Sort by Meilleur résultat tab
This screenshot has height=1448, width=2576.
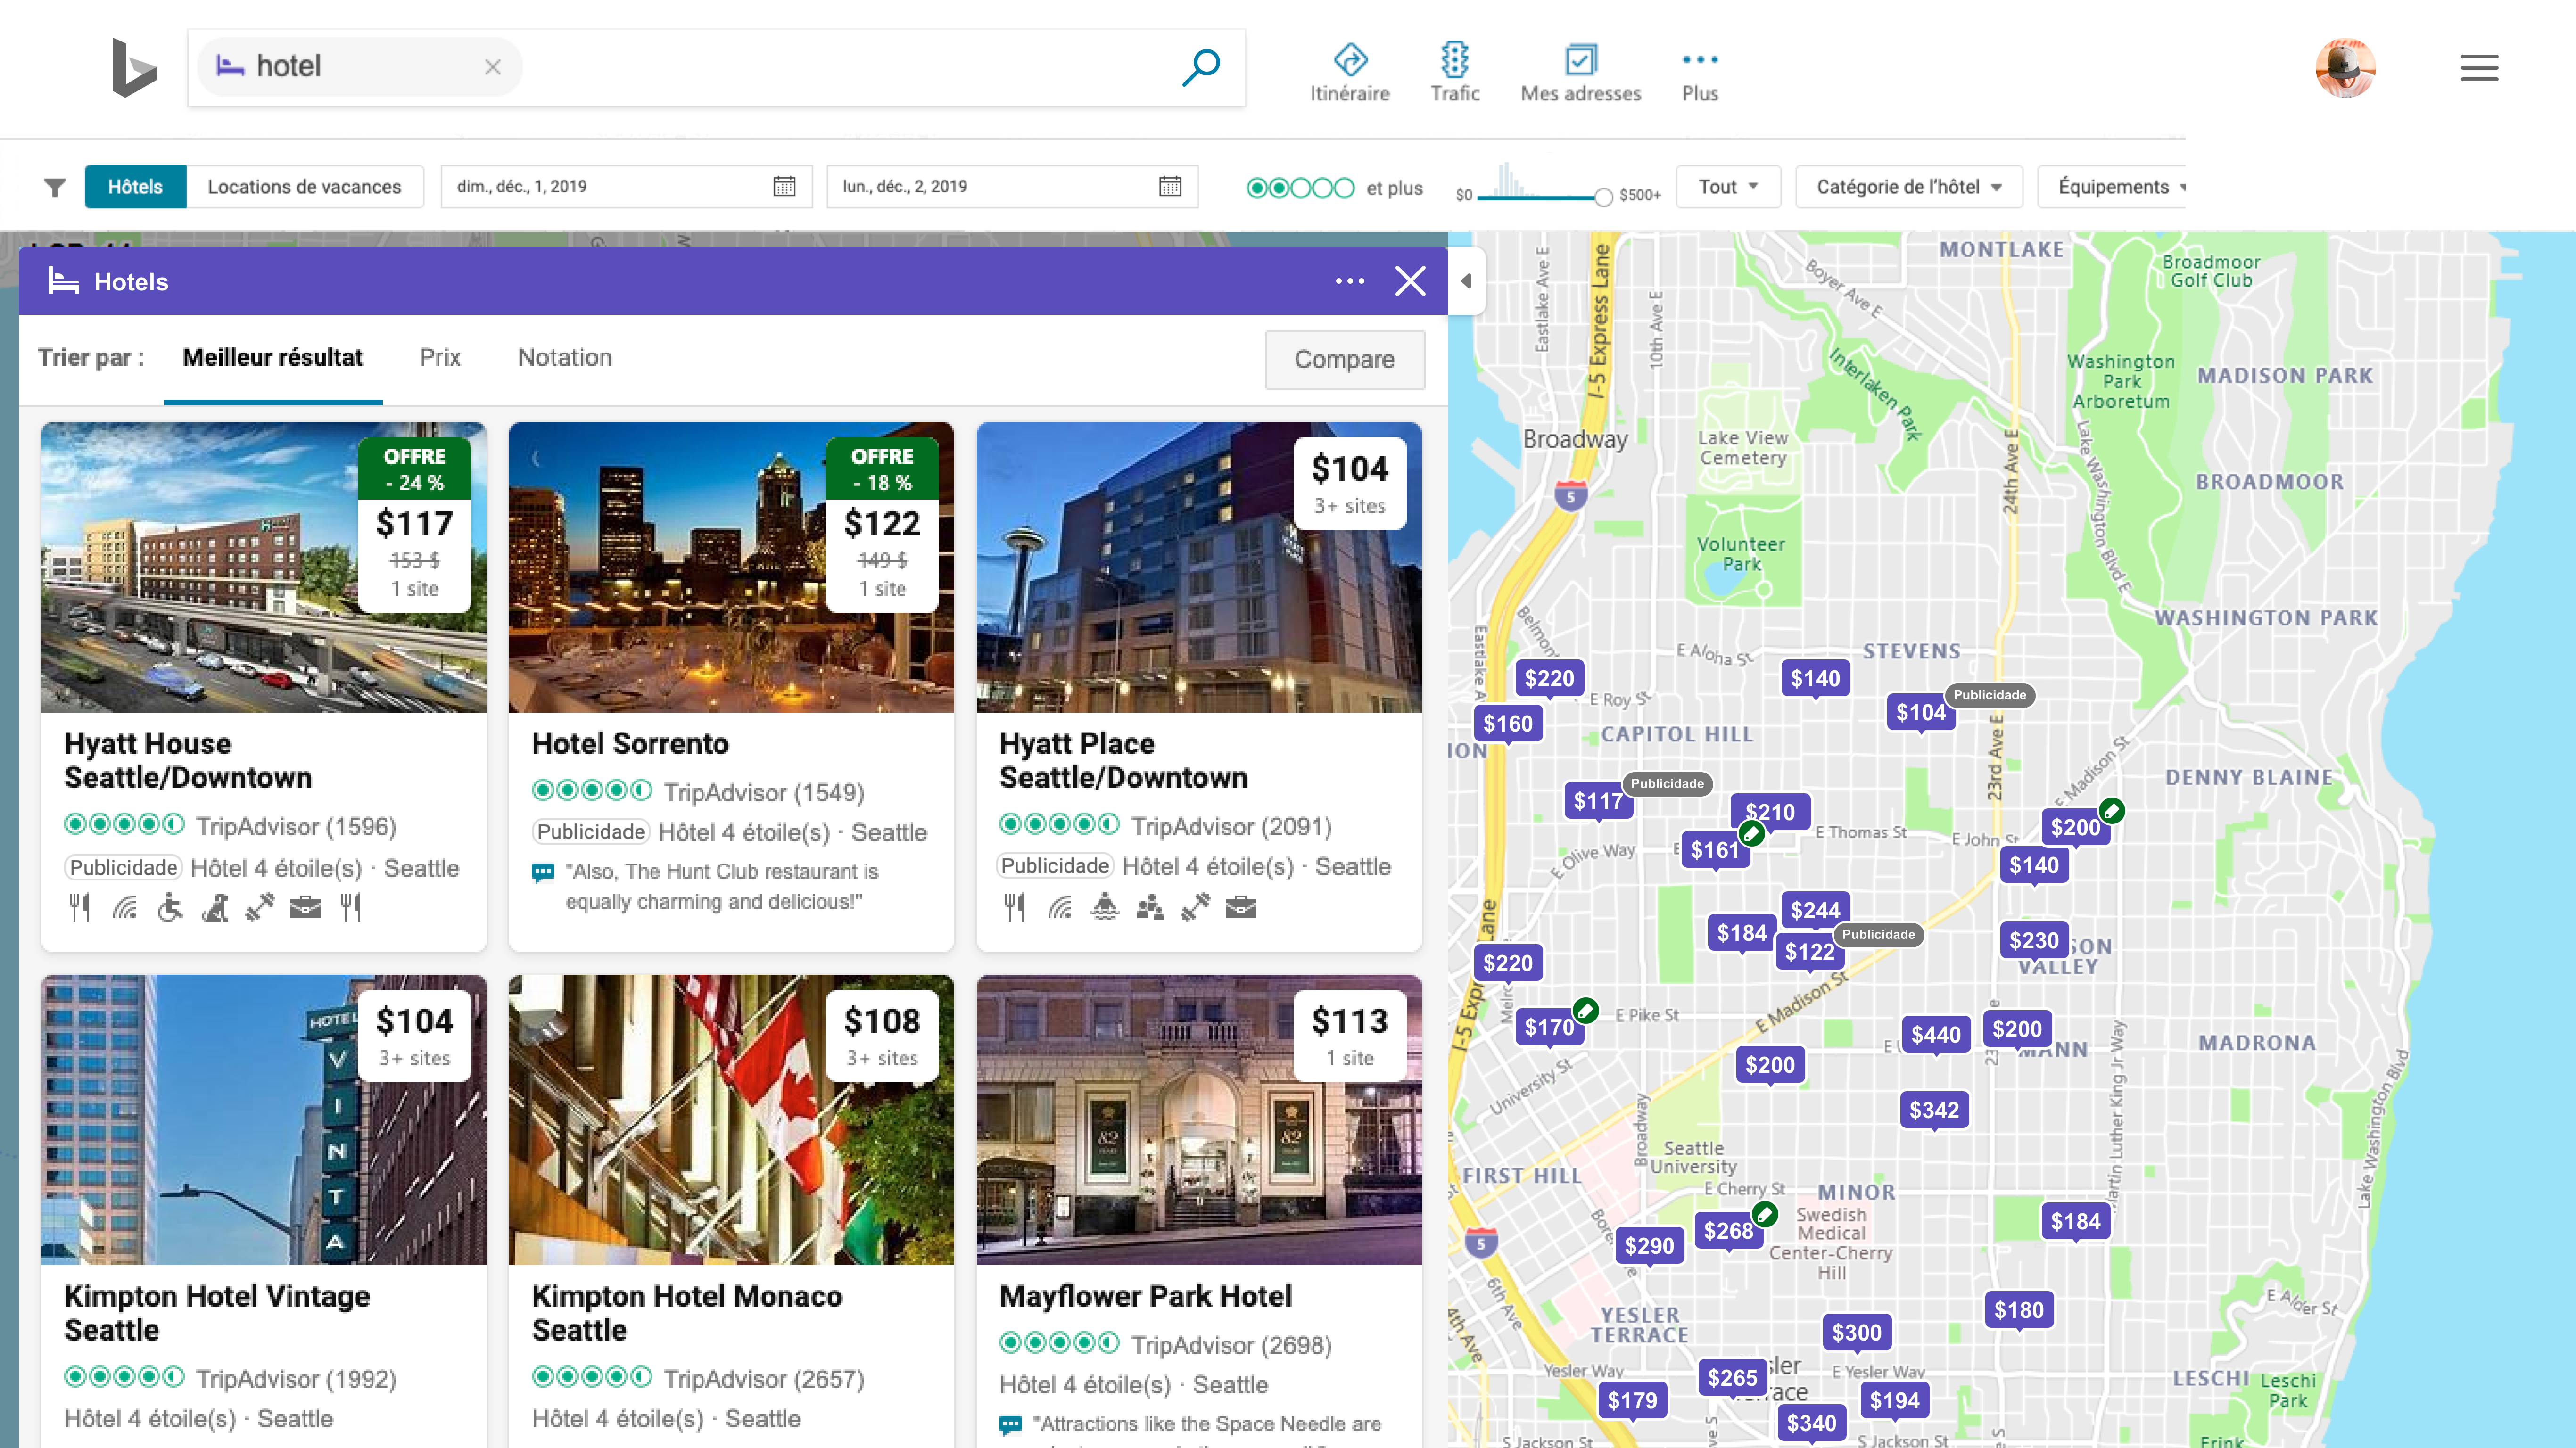tap(272, 358)
